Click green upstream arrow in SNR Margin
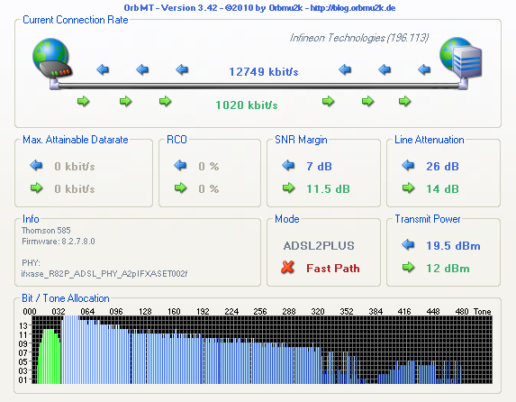Screen dimensions: 516x402 click(x=288, y=187)
